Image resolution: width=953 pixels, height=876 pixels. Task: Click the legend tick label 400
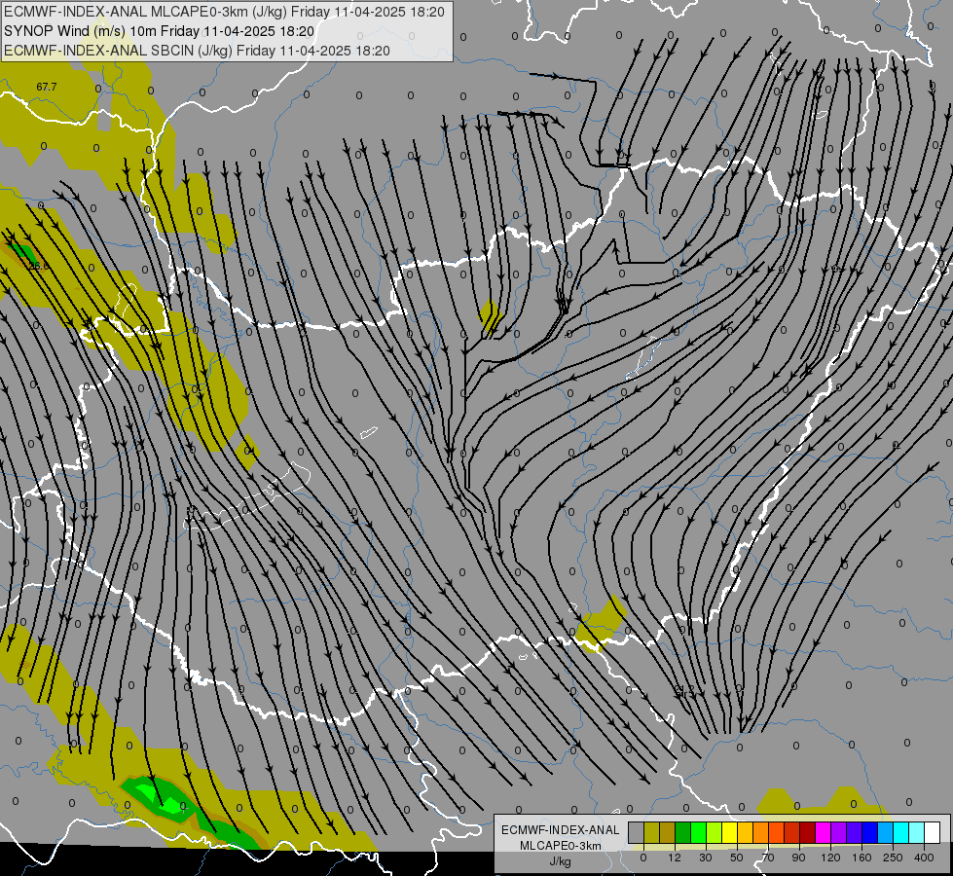pyautogui.click(x=924, y=858)
